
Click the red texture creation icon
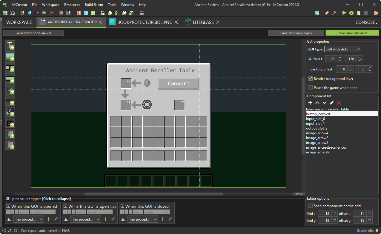click(x=79, y=13)
